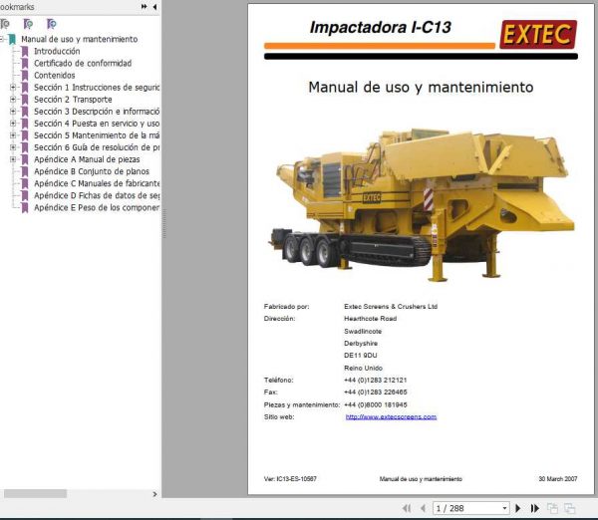Click the Extec Screens & Crushers Ltd text
Screen dimensions: 598x520
(x=391, y=306)
